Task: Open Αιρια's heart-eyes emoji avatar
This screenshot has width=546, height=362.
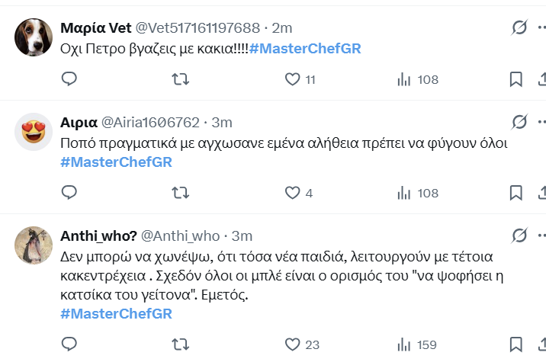Action: (x=33, y=133)
